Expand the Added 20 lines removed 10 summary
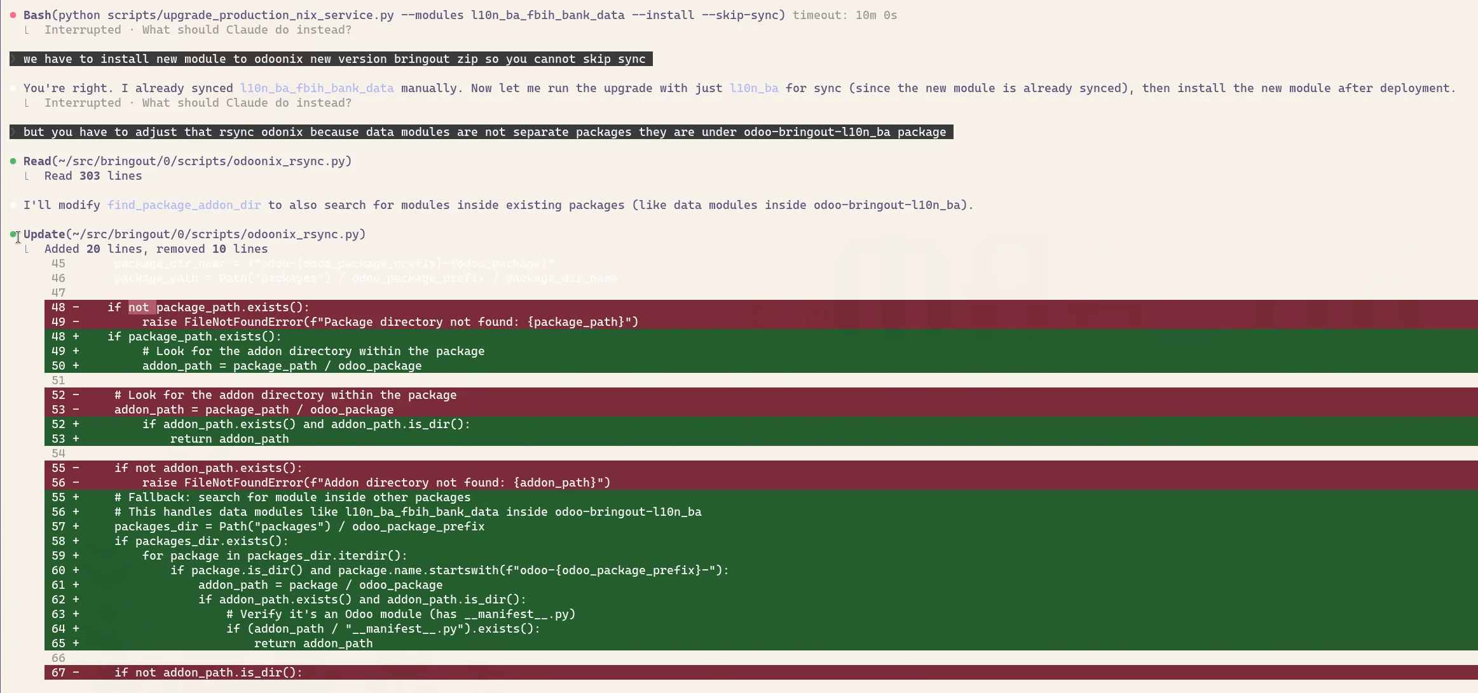The image size is (1478, 693). 156,248
